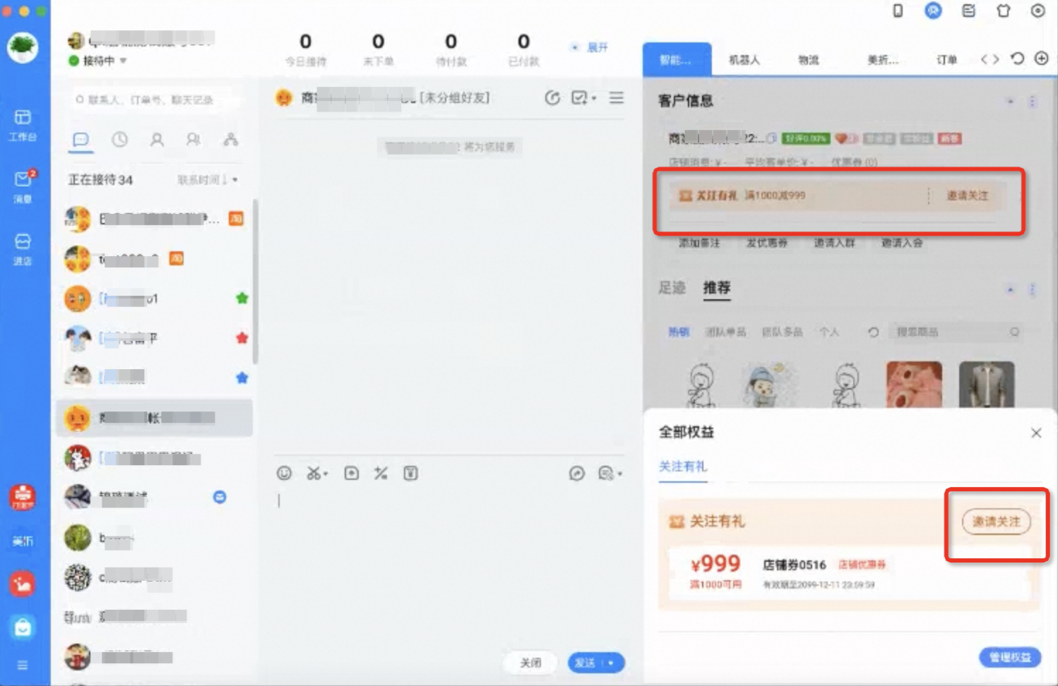Select the 推荐 tab

(717, 288)
